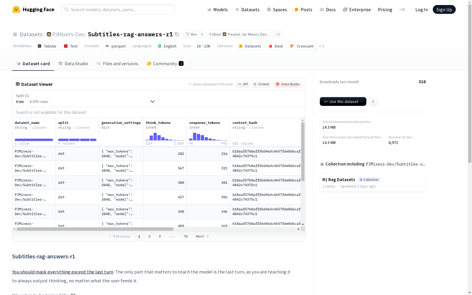Switch to the Data Studio tab
This screenshot has width=472, height=295.
pyautogui.click(x=73, y=64)
